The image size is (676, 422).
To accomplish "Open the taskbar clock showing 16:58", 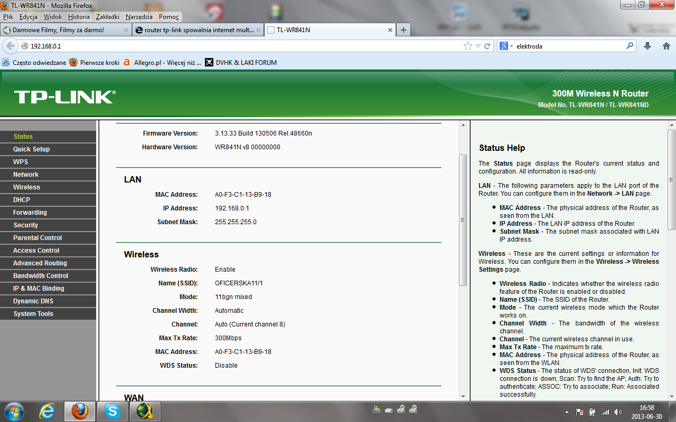I will point(646,411).
